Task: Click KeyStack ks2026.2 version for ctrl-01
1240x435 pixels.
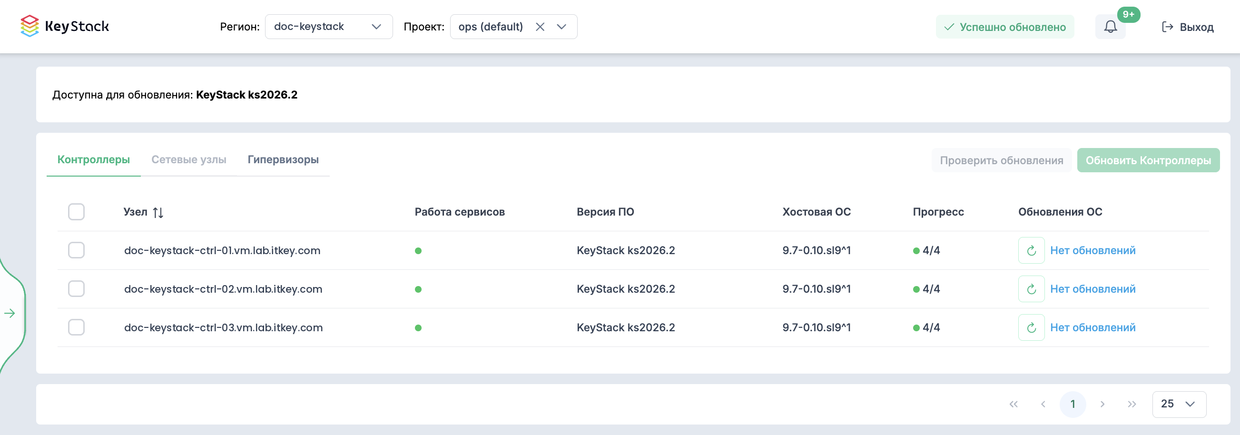Action: 626,250
